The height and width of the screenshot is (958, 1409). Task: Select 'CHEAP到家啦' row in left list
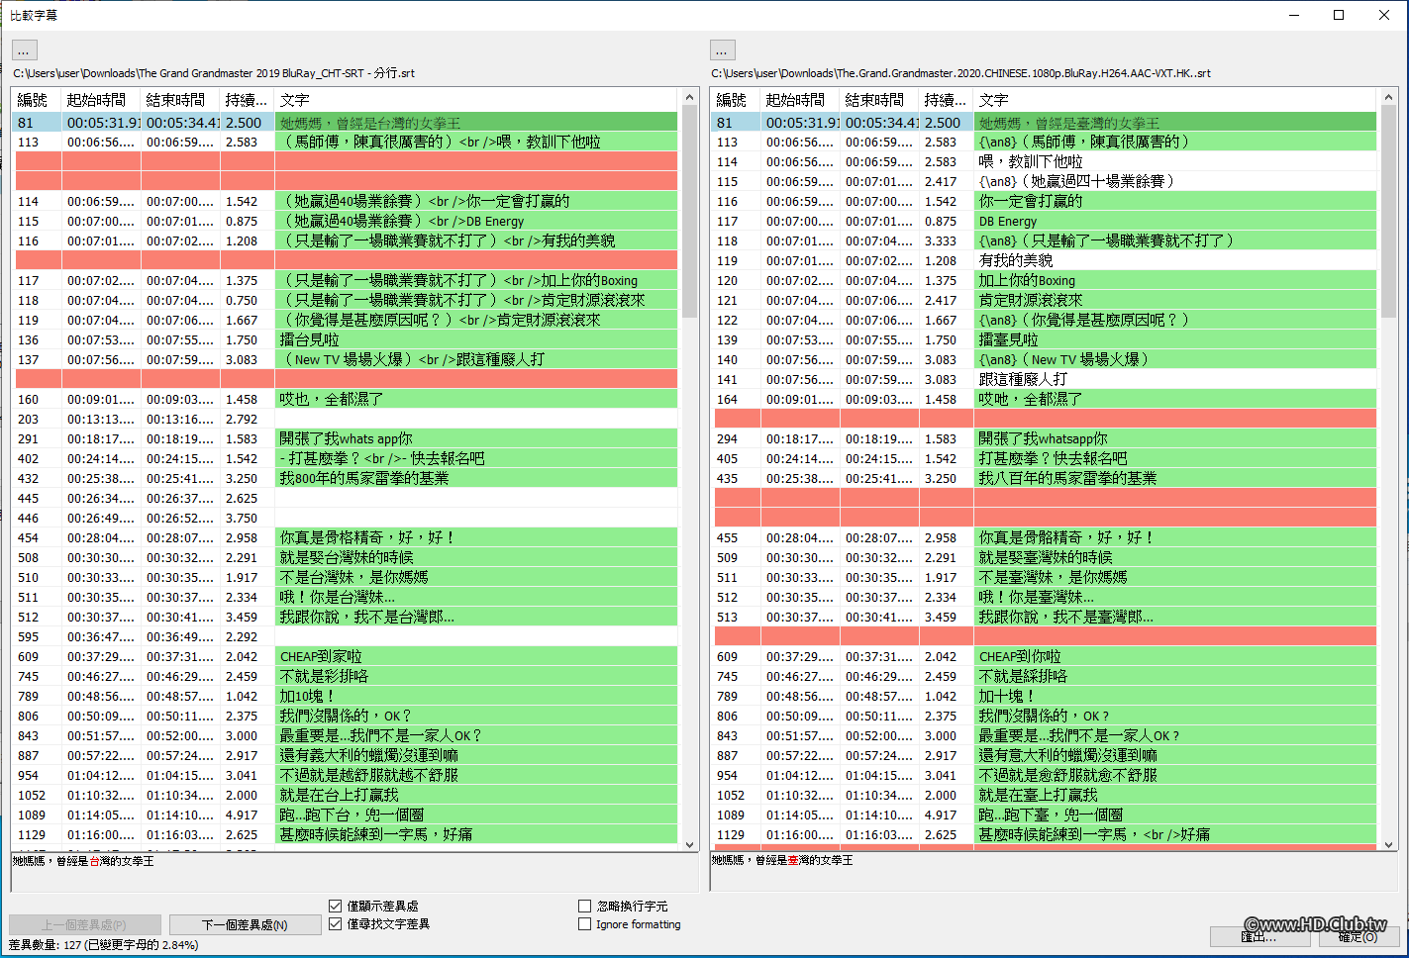345,657
